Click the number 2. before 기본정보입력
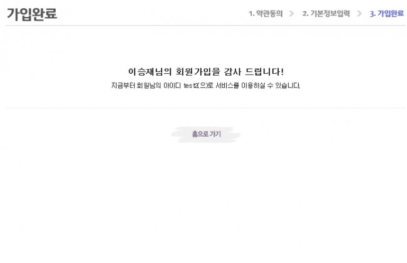This screenshot has height=263, width=407. 306,13
